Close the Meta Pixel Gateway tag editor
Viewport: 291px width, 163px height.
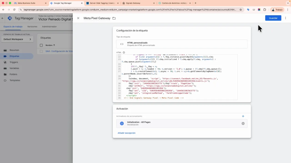point(78,18)
